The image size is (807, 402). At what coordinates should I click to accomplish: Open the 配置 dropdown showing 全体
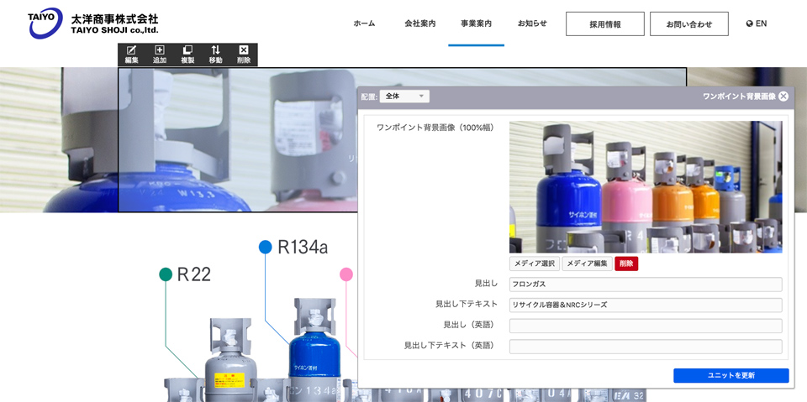coord(404,97)
